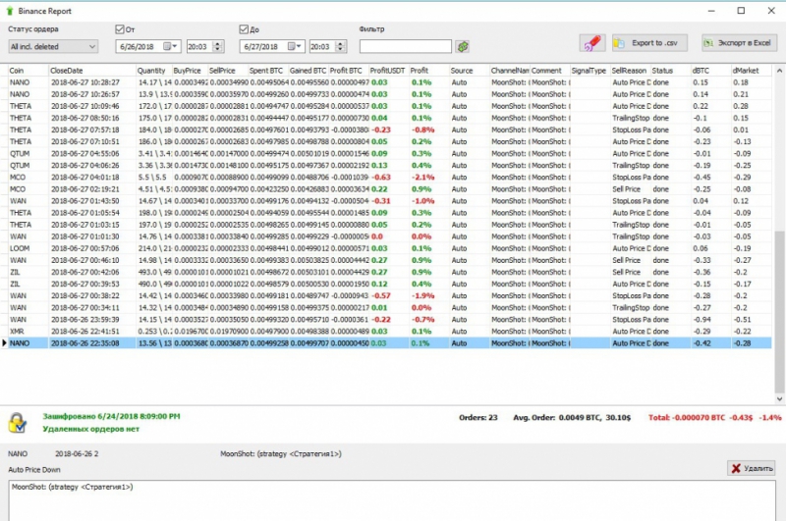
Task: Click Binance Report title bar app icon
Action: pyautogui.click(x=10, y=11)
